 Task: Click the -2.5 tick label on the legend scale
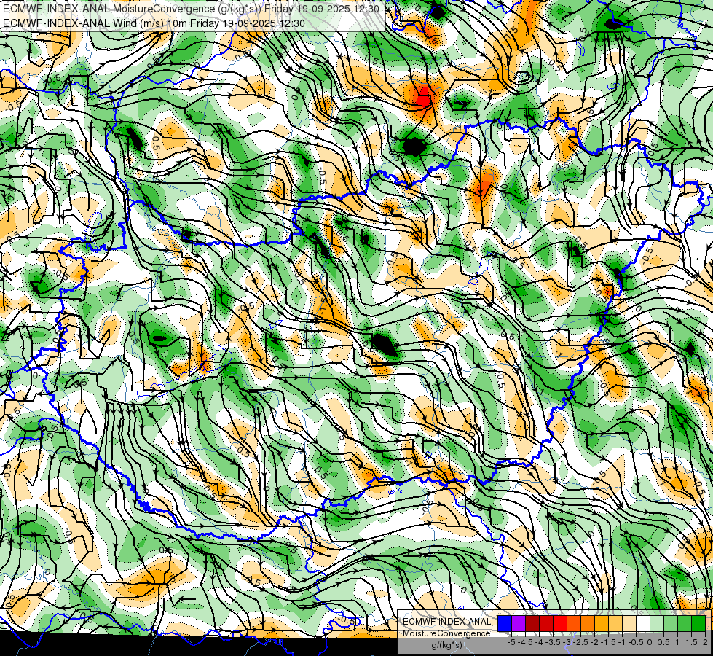(580, 642)
